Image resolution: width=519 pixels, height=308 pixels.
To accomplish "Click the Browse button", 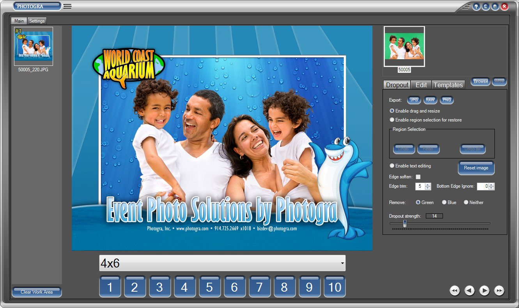I will tap(481, 81).
